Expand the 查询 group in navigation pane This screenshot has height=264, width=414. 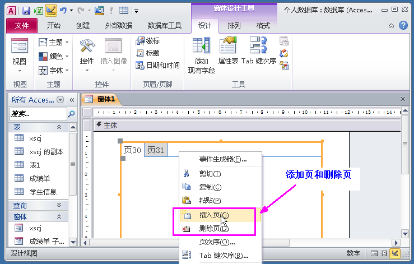(x=59, y=205)
